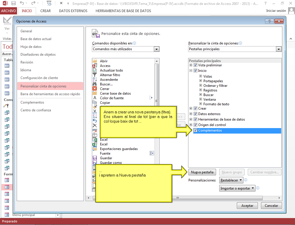Screen dimensions: 295x225
Task: Switch to the CREAR ribbon tab
Action: [46, 11]
